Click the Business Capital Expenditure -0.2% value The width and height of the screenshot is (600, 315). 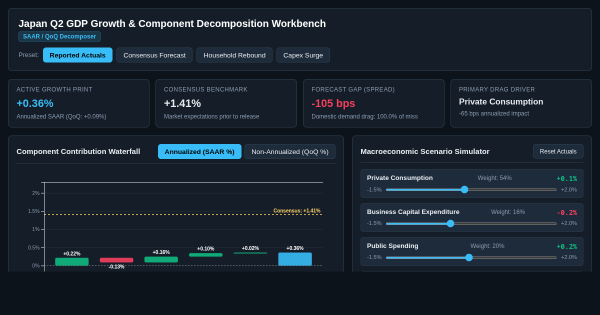[566, 212]
